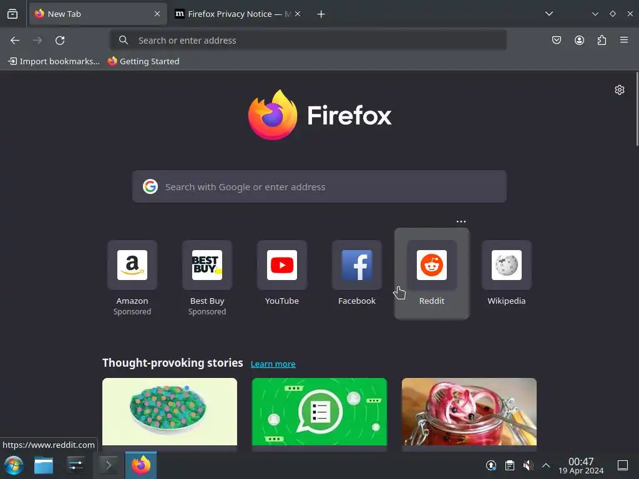Open the hamburger application menu
This screenshot has height=479, width=639.
[624, 40]
